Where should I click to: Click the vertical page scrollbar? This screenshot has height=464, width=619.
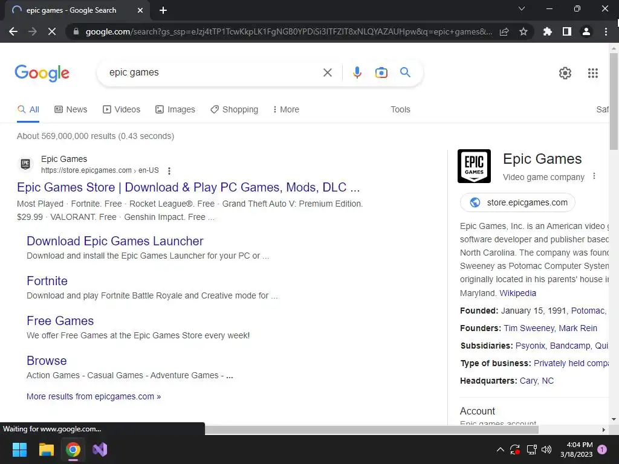[x=614, y=101]
